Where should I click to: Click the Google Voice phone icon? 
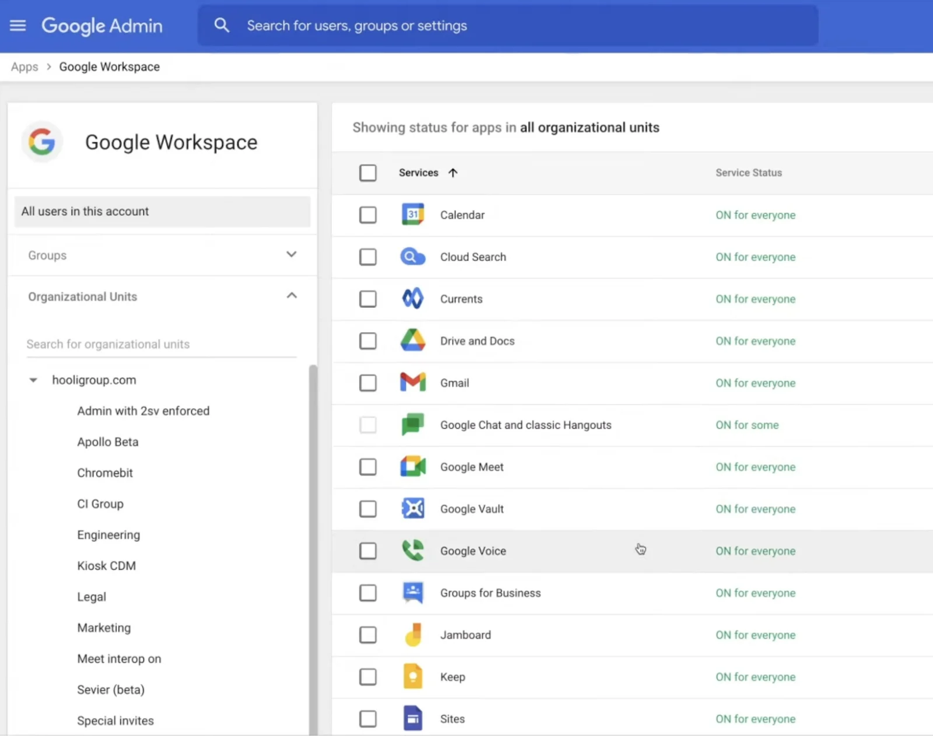click(x=413, y=551)
